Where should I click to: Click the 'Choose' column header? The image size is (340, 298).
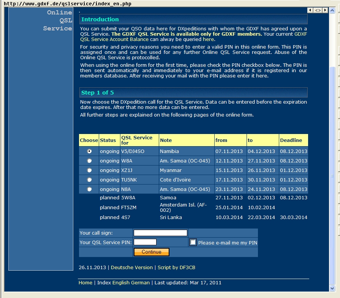89,140
